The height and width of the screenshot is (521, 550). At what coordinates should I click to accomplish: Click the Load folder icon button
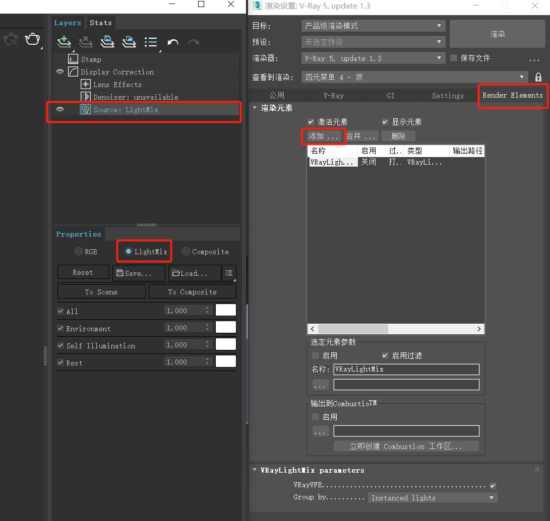(x=176, y=273)
